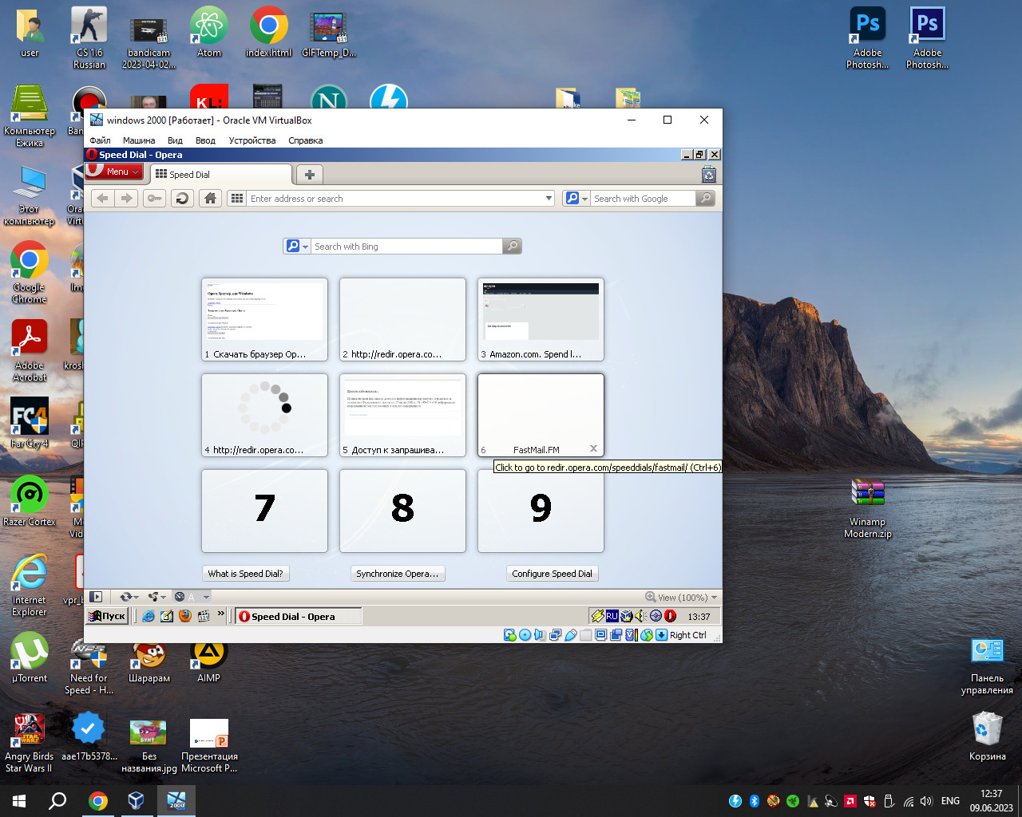
Task: Open the Устройства menu in VirtualBox
Action: [252, 140]
